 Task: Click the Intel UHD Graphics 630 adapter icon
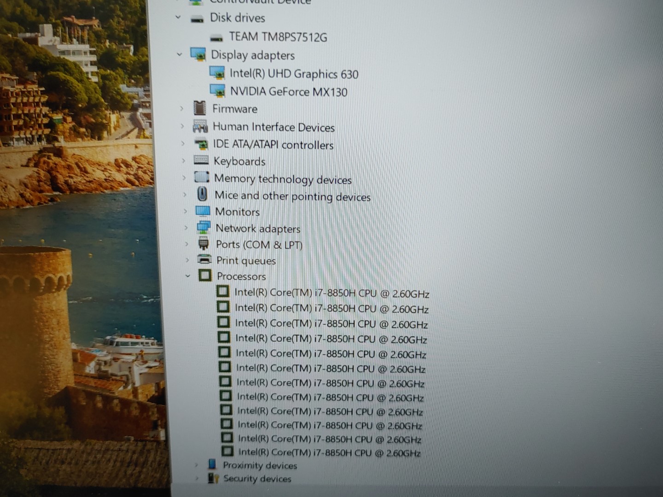coord(217,73)
